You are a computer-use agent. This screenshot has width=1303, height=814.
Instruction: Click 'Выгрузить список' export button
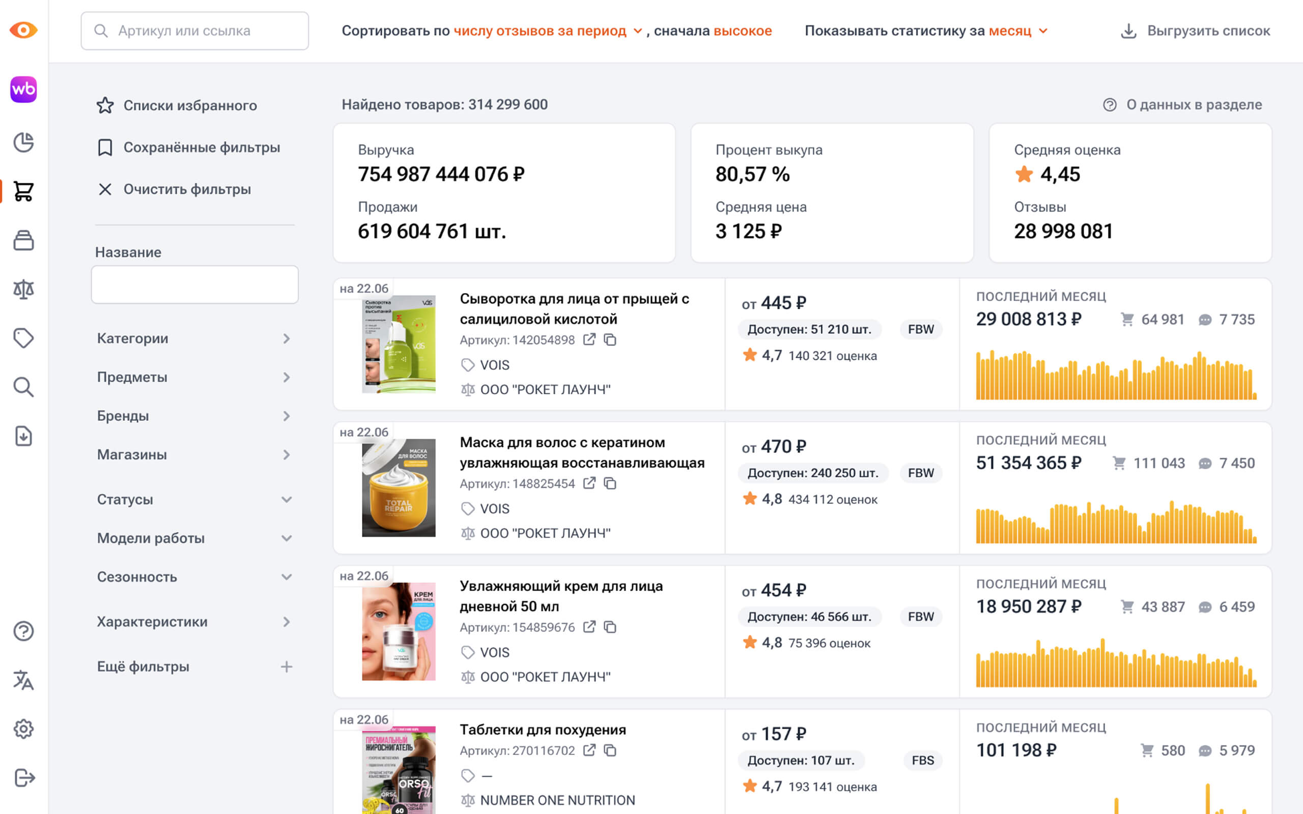point(1195,31)
